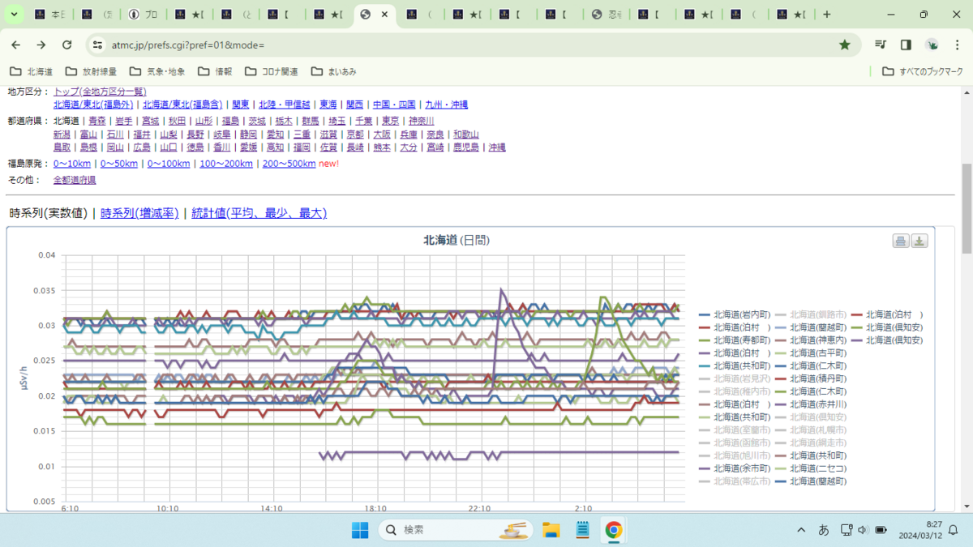Screen dimensions: 973x547
Task: Click the 北海道(余市町) purple legend swatch
Action: point(705,468)
